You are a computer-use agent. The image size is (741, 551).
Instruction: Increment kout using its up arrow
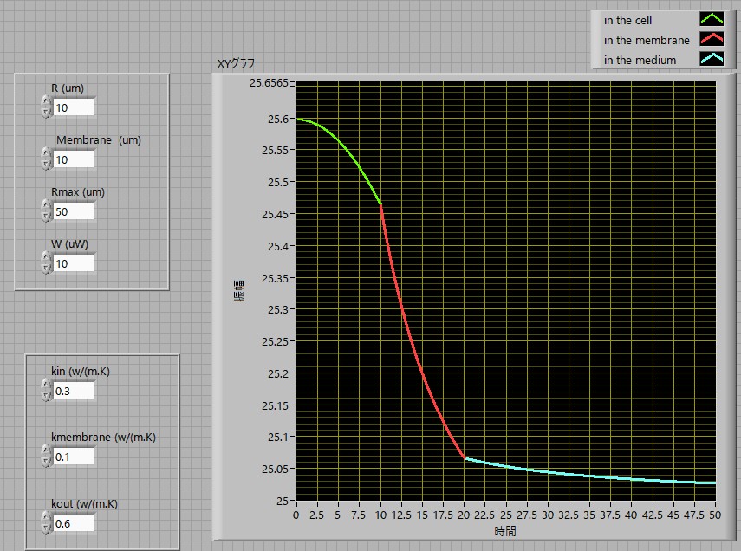(x=46, y=518)
